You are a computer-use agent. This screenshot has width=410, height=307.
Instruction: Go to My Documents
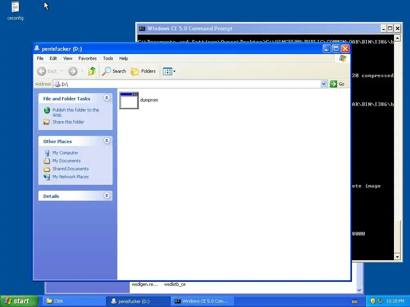point(66,161)
